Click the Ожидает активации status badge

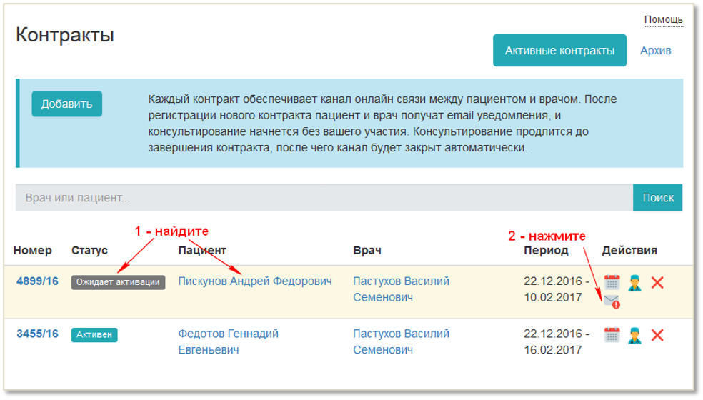point(118,282)
